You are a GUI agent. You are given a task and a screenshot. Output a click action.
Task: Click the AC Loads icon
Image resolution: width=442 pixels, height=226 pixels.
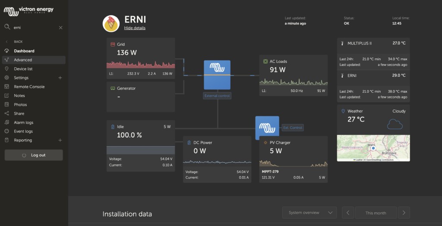click(265, 62)
